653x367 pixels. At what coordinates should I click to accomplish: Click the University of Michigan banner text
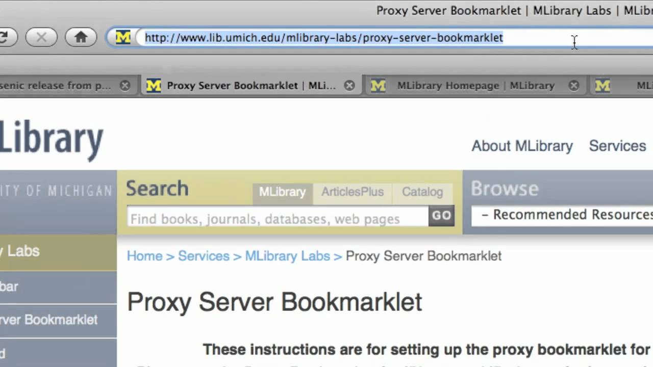click(56, 191)
